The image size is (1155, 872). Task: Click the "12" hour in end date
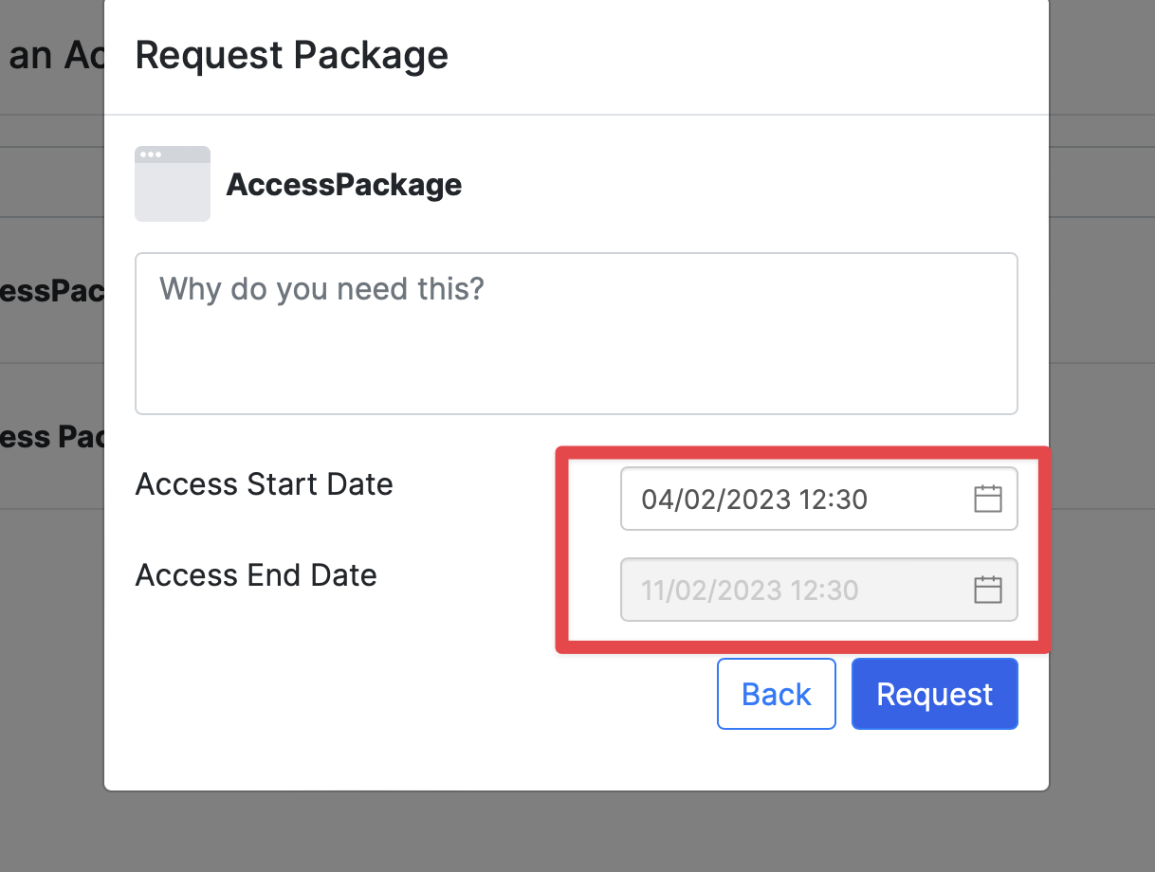point(810,590)
